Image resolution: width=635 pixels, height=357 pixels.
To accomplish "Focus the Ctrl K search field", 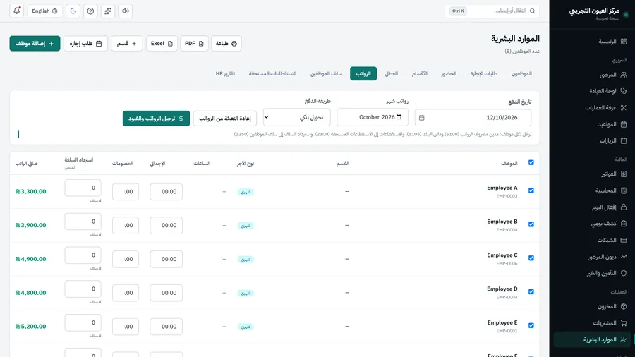I will click(492, 11).
